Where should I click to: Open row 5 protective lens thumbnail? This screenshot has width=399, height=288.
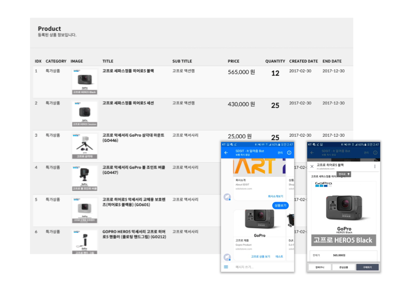pyautogui.click(x=85, y=210)
